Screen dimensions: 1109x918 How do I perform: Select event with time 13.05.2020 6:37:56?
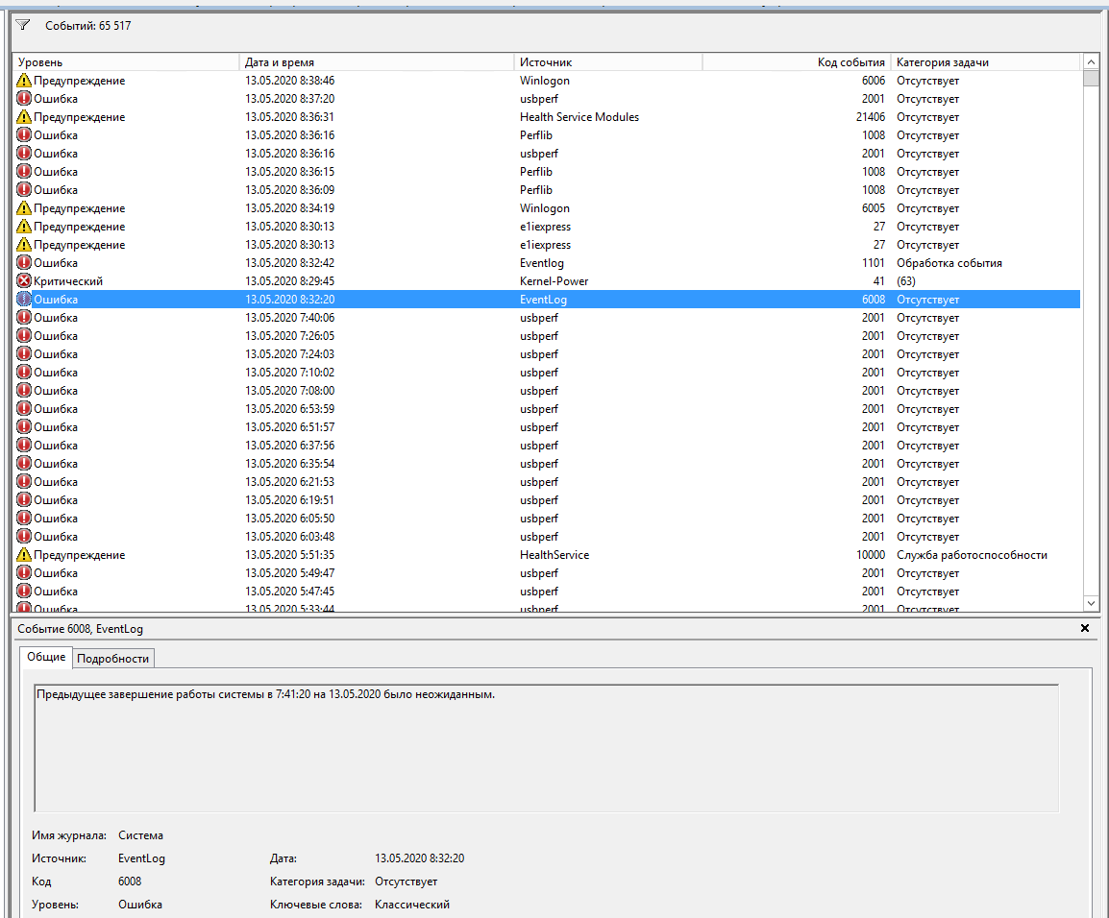pyautogui.click(x=290, y=446)
